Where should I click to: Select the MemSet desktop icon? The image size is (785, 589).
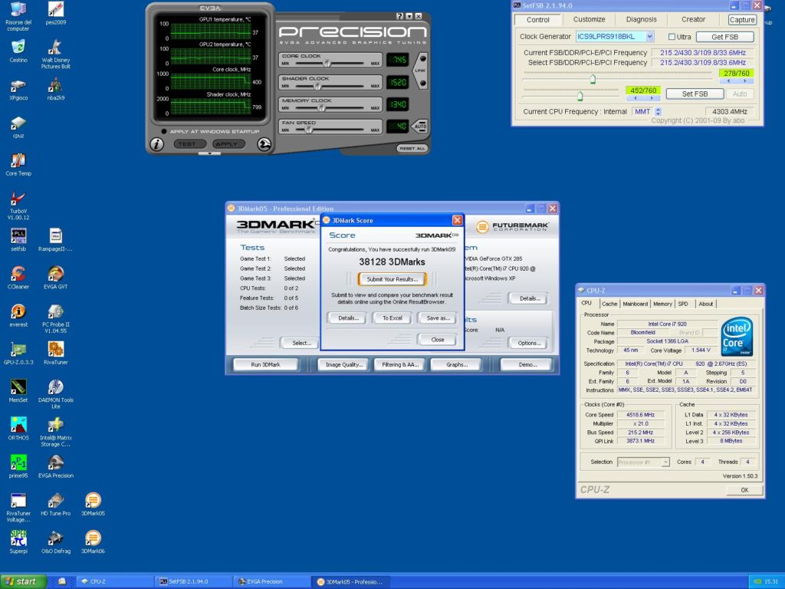pos(18,390)
